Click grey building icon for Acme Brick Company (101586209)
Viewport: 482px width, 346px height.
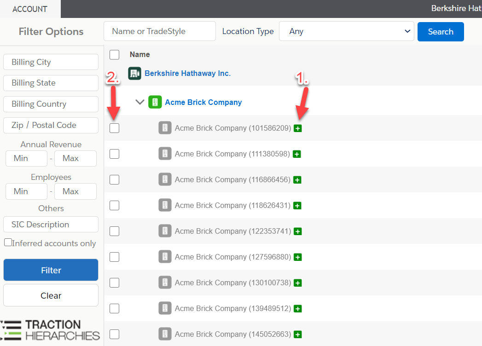165,128
